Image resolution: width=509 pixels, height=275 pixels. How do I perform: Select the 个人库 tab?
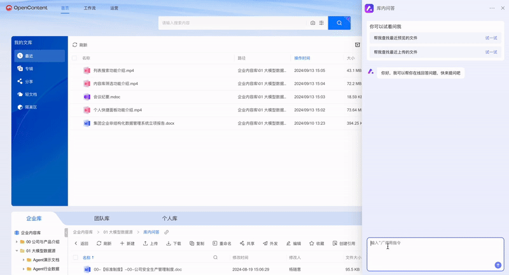pos(170,218)
